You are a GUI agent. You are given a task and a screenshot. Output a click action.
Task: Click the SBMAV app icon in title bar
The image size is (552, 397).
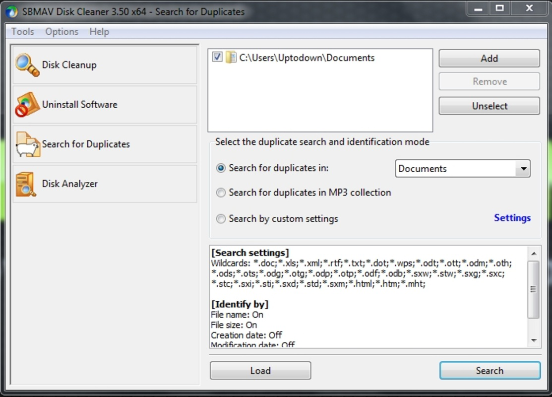pyautogui.click(x=11, y=12)
